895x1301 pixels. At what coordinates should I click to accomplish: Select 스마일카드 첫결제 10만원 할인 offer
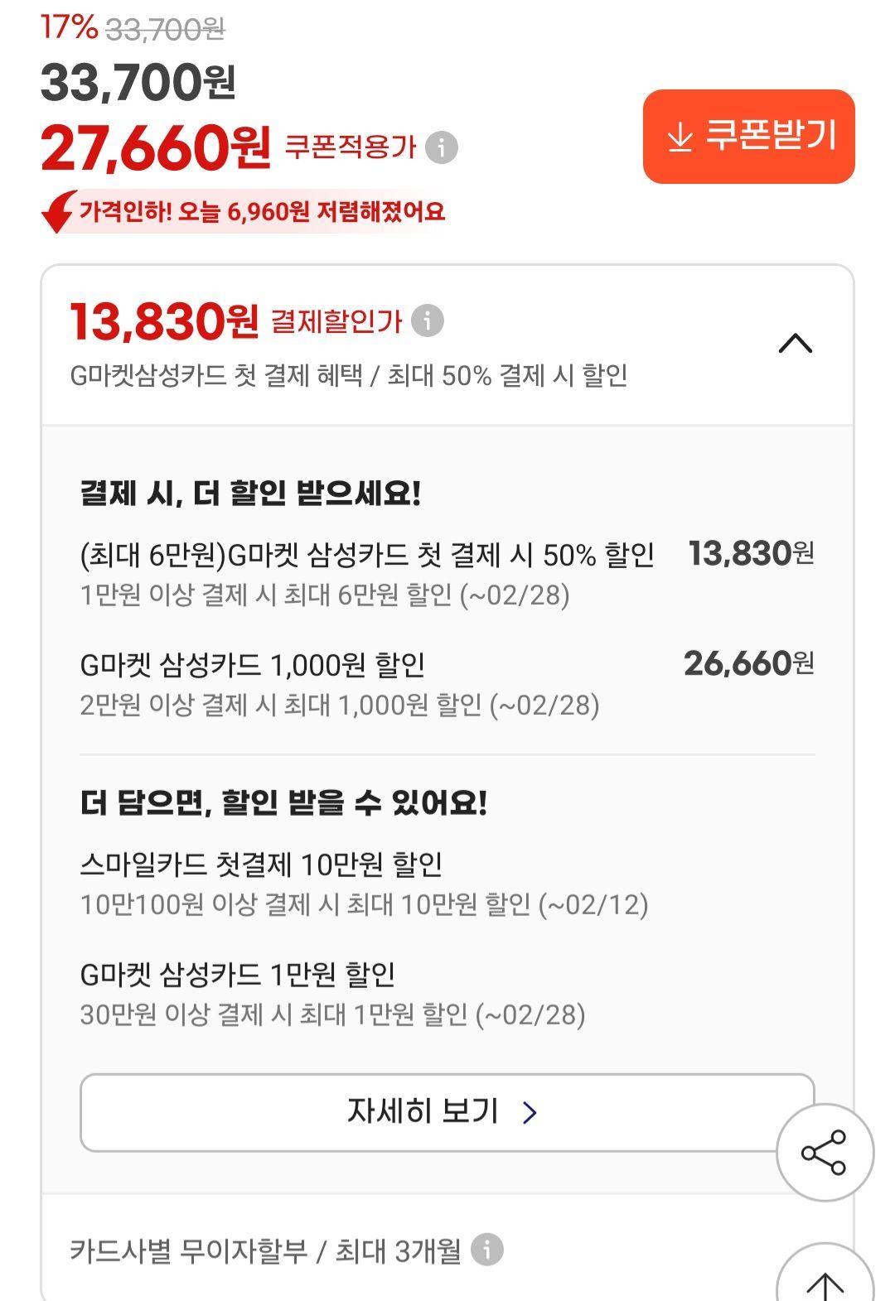pyautogui.click(x=261, y=865)
